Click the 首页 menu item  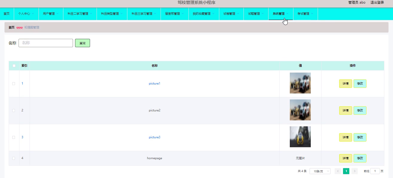click(x=7, y=13)
